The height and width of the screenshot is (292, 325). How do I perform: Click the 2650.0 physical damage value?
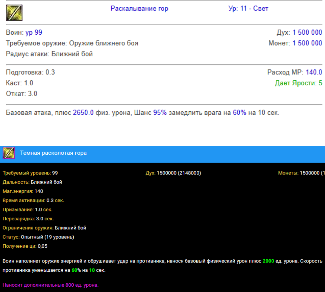click(83, 113)
